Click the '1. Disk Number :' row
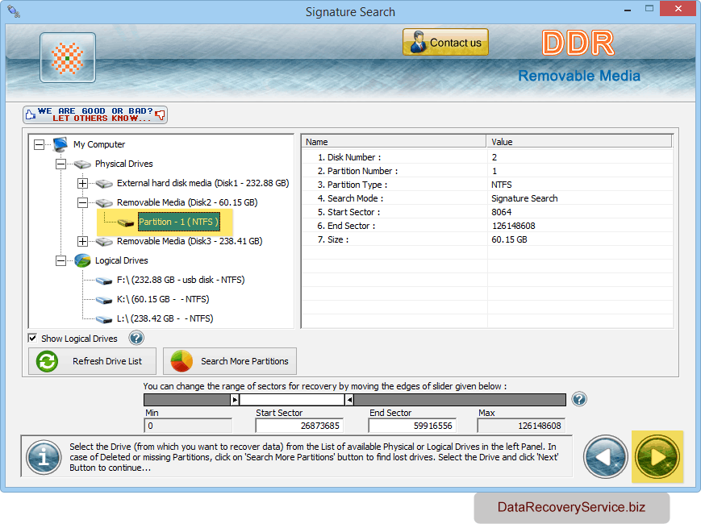Screen dimensions: 701x524 tap(487, 157)
